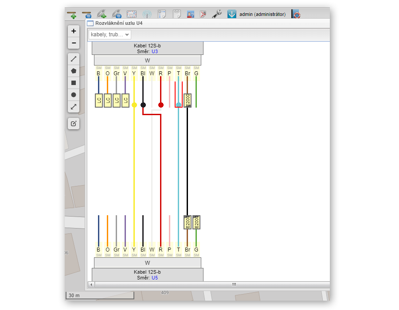Open the edit tool with pencil-square icon
The image size is (399, 310).
coord(74,124)
